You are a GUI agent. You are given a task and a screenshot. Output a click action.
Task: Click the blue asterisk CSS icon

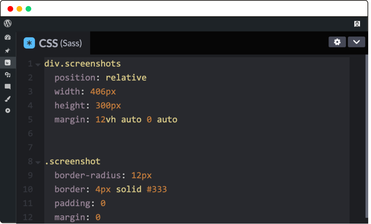29,43
